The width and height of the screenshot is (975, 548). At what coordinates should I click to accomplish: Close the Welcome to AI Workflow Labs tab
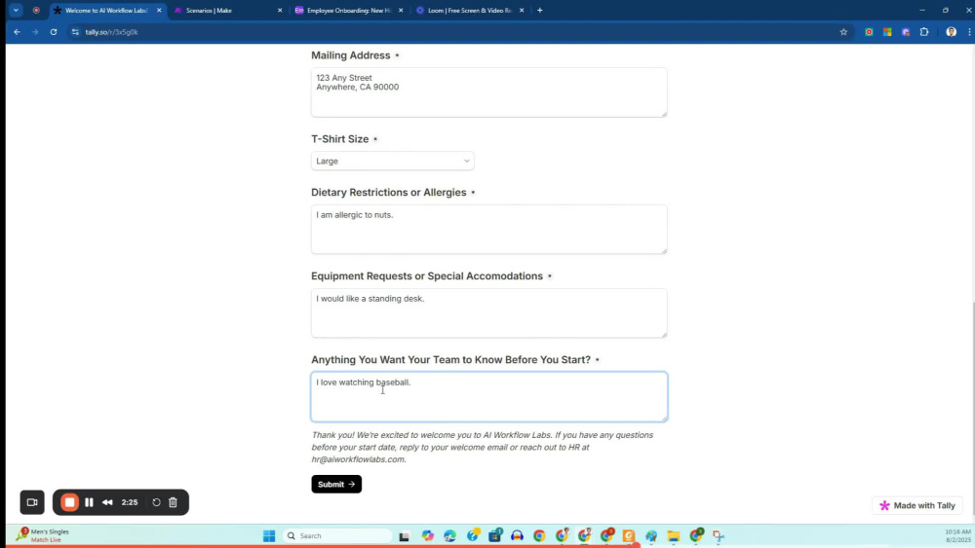point(159,10)
